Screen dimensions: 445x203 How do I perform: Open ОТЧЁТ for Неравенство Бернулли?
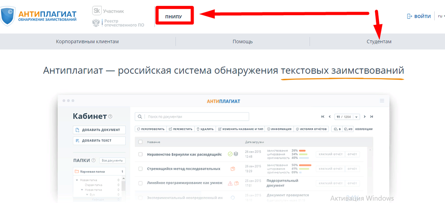(352, 154)
